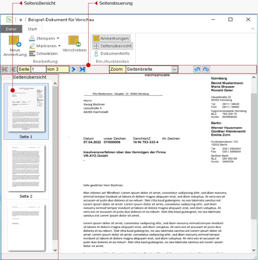Advance to the next page
This screenshot has height=260, width=258.
tap(73, 69)
